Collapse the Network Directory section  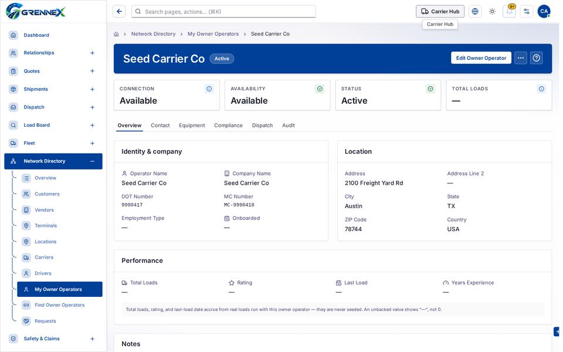(92, 161)
